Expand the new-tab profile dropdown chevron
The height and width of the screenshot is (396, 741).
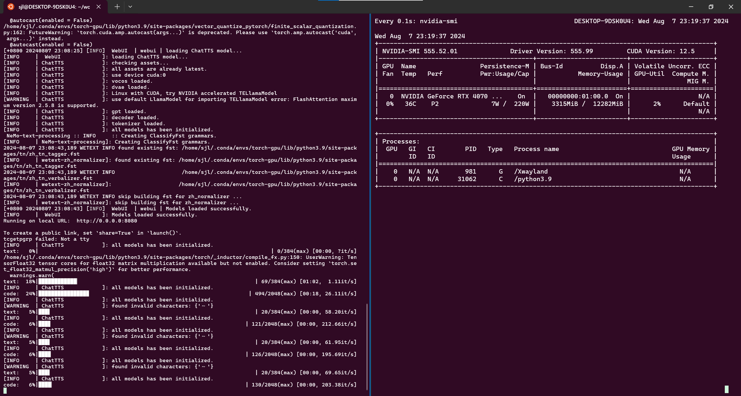point(130,7)
